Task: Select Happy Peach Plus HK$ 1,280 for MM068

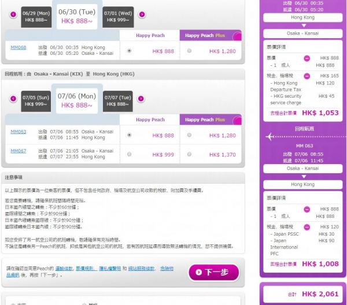Action: (189, 51)
